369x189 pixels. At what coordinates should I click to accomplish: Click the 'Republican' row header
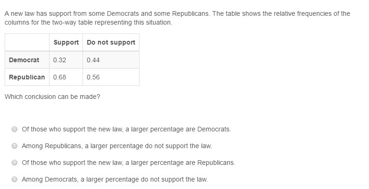(x=27, y=77)
